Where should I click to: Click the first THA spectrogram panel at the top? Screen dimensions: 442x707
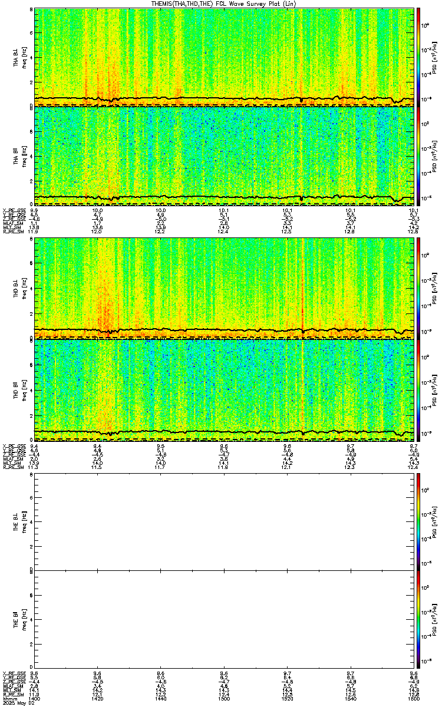pyautogui.click(x=224, y=57)
